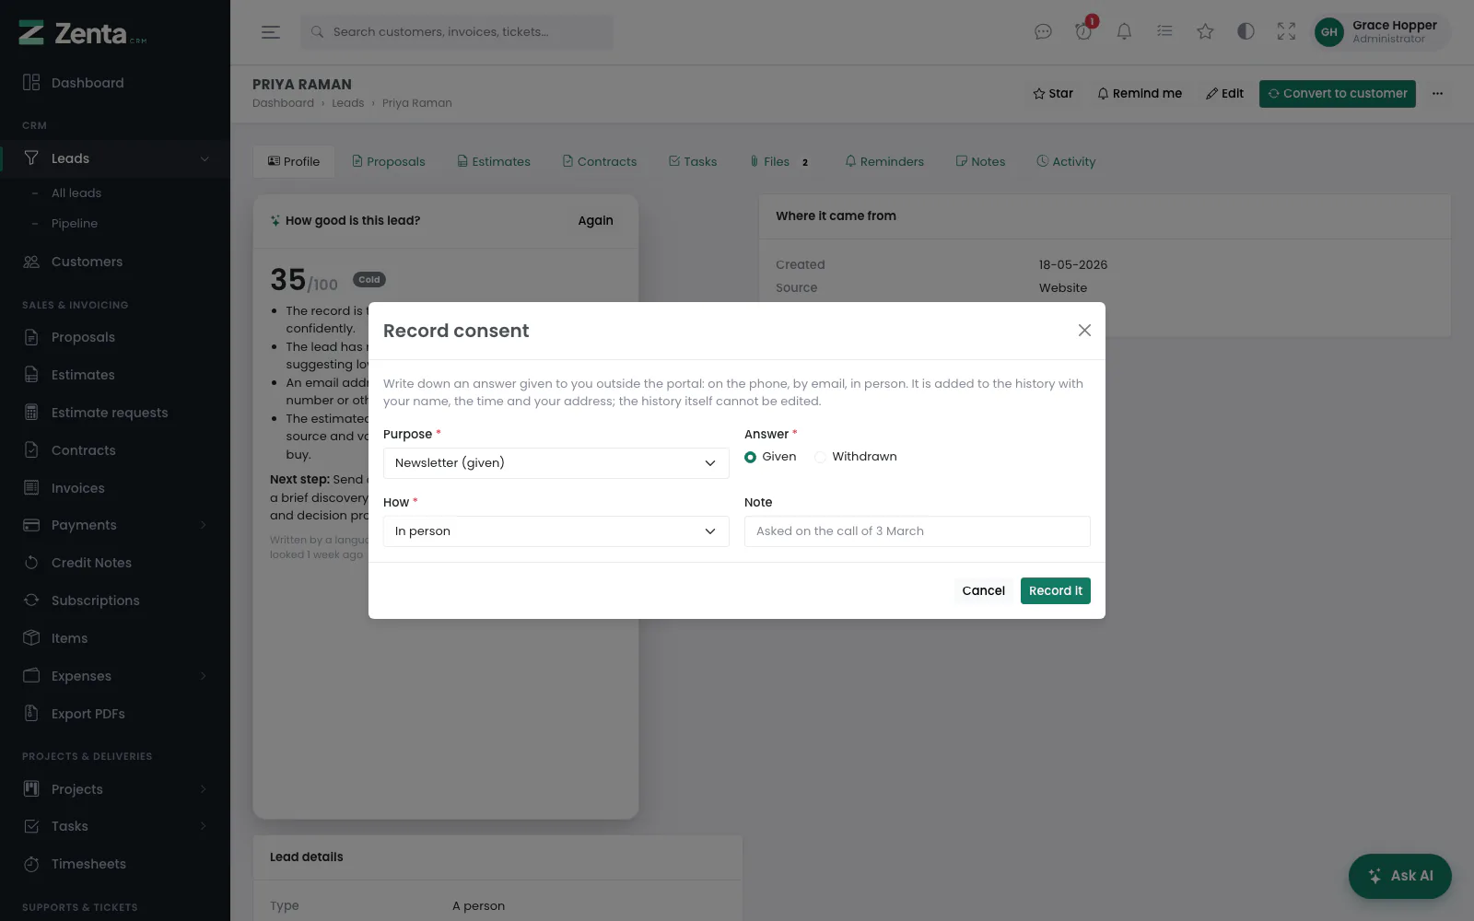Close the Record consent dialog

[x=1084, y=331]
